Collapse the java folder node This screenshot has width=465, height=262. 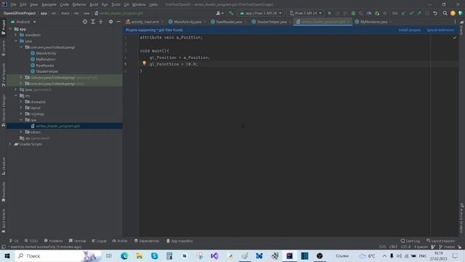pyautogui.click(x=16, y=41)
